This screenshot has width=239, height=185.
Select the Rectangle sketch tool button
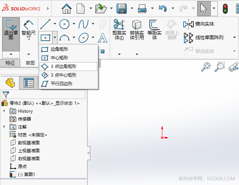45,37
